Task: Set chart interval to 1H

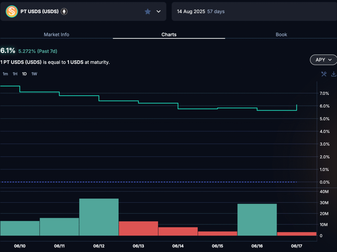Action: pyautogui.click(x=15, y=74)
